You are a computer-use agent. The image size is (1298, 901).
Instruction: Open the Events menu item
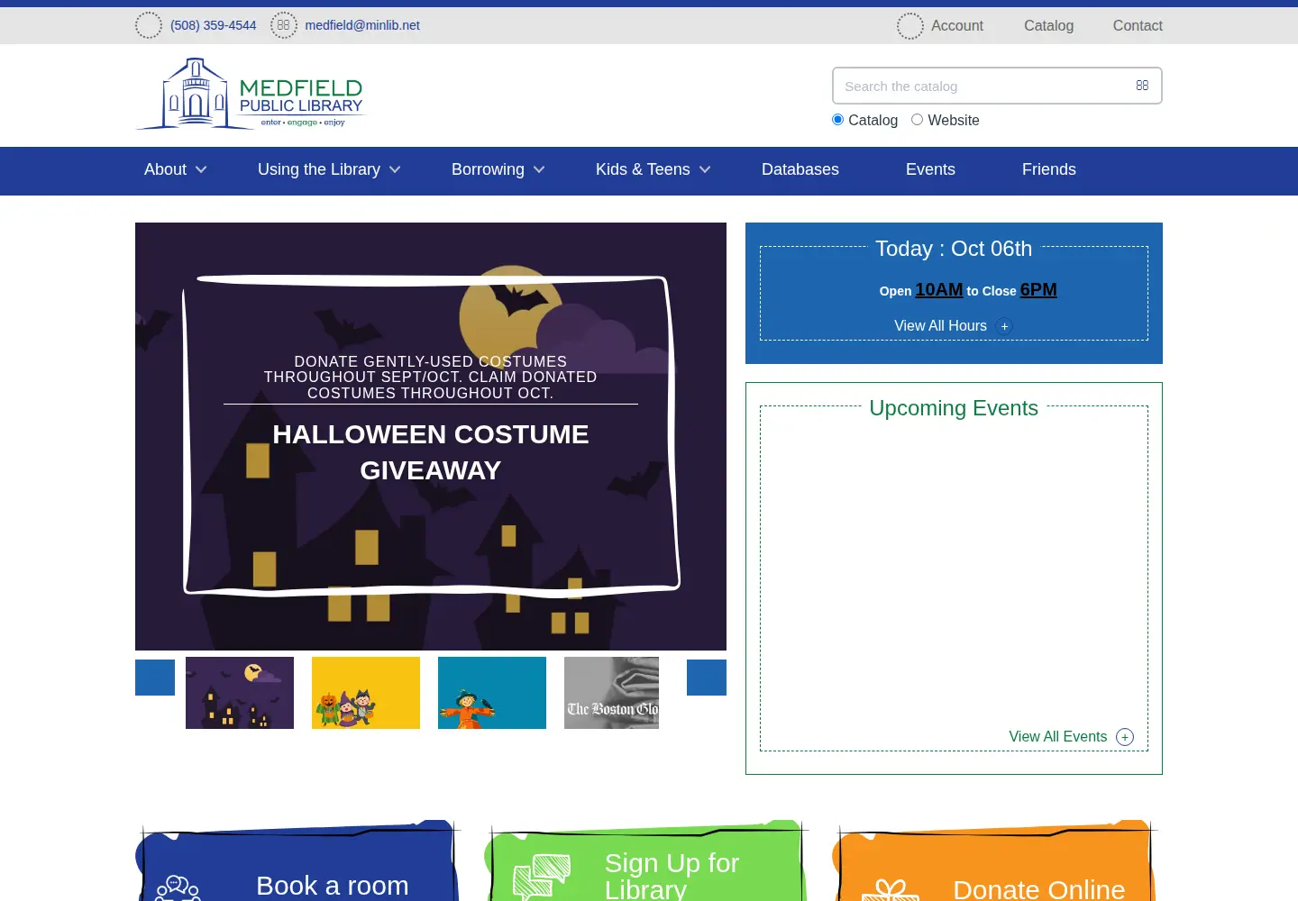click(x=930, y=169)
